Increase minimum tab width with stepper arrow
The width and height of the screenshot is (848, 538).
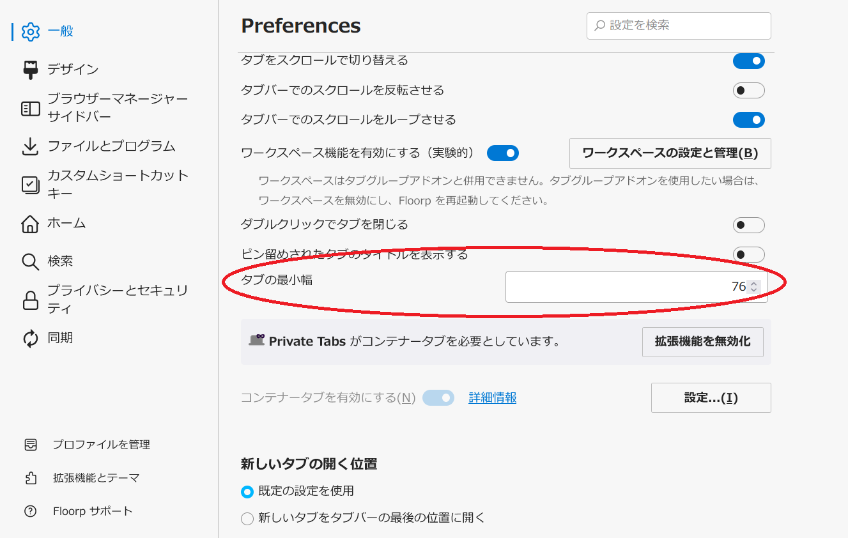click(x=754, y=284)
